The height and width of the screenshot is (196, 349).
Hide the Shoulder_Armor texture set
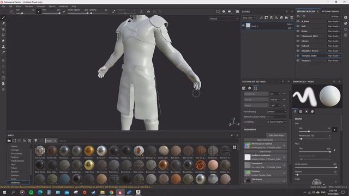click(298, 51)
